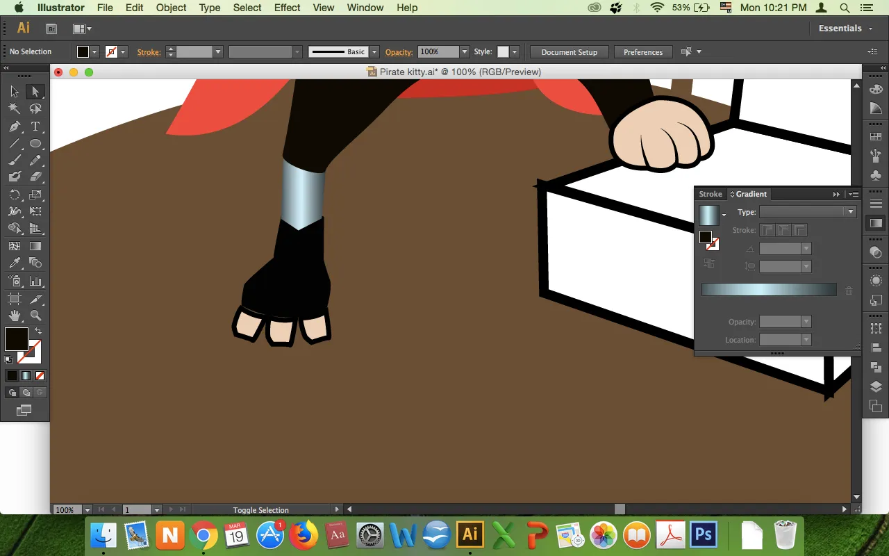Select the Scale tool

(x=35, y=195)
